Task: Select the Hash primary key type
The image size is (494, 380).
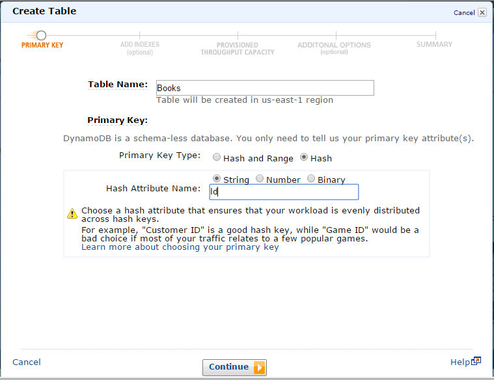Action: [304, 158]
